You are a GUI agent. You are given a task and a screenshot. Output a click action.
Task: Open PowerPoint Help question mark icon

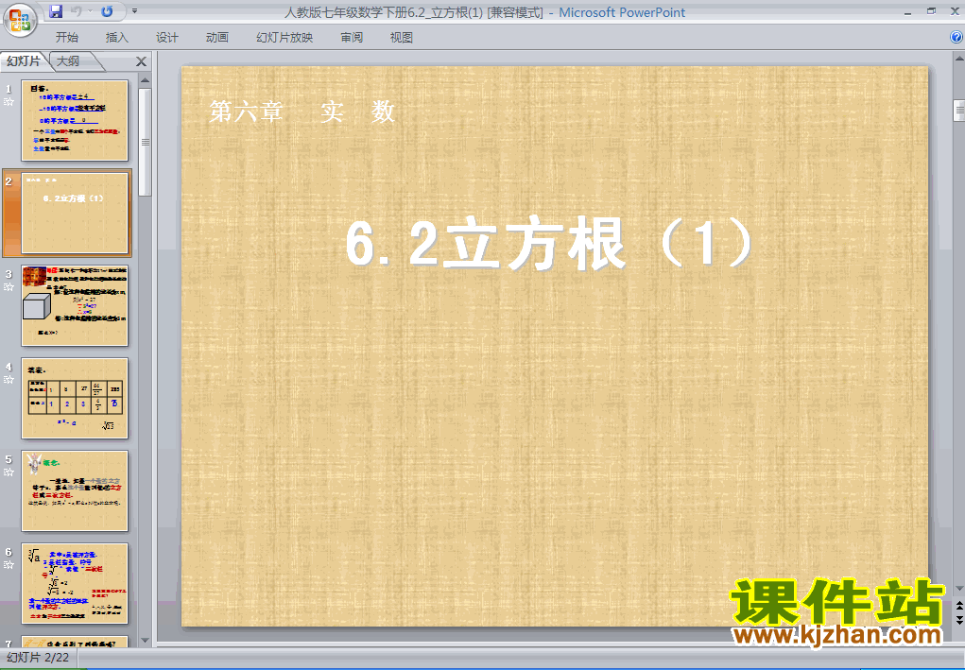coord(956,38)
